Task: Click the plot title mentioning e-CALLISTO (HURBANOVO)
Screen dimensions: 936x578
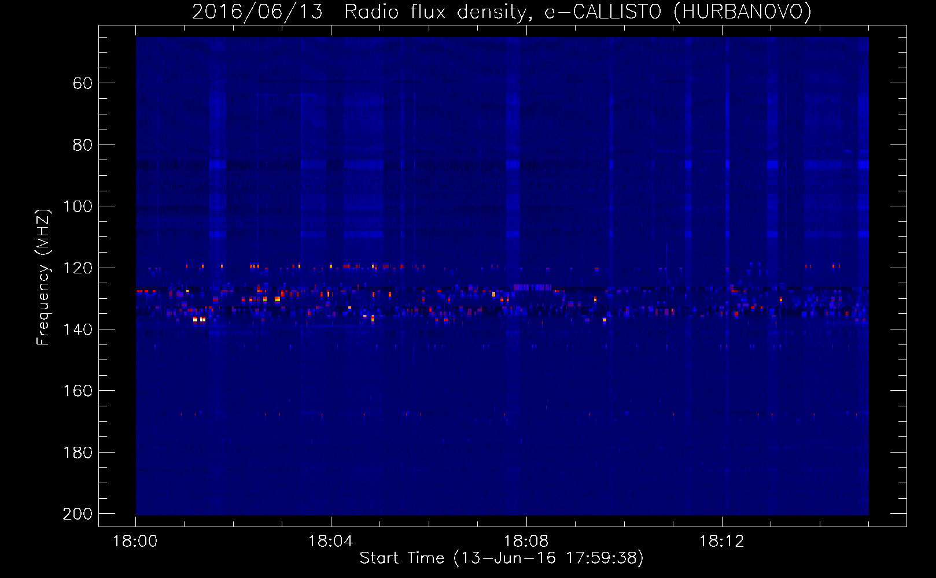Action: tap(502, 12)
